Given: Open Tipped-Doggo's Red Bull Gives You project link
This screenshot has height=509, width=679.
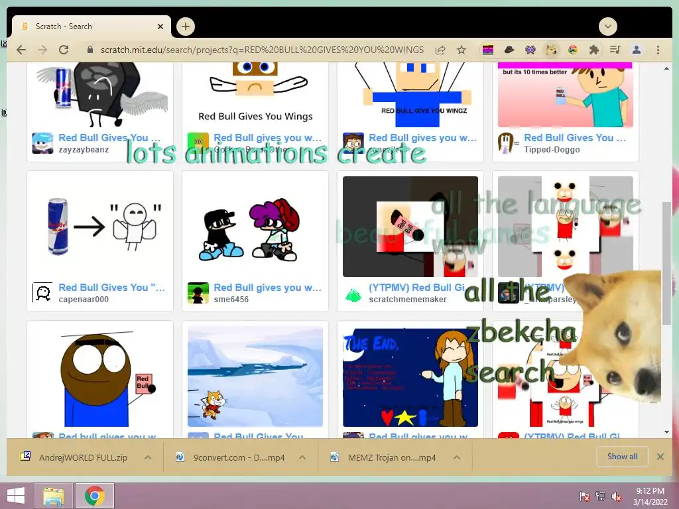Looking at the screenshot, I should pos(575,138).
